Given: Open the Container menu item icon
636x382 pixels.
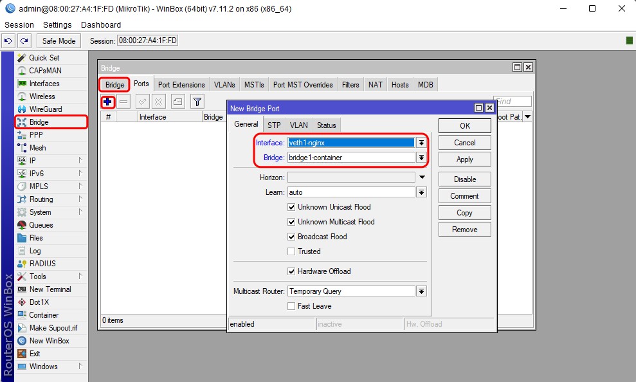Looking at the screenshot, I should (22, 315).
